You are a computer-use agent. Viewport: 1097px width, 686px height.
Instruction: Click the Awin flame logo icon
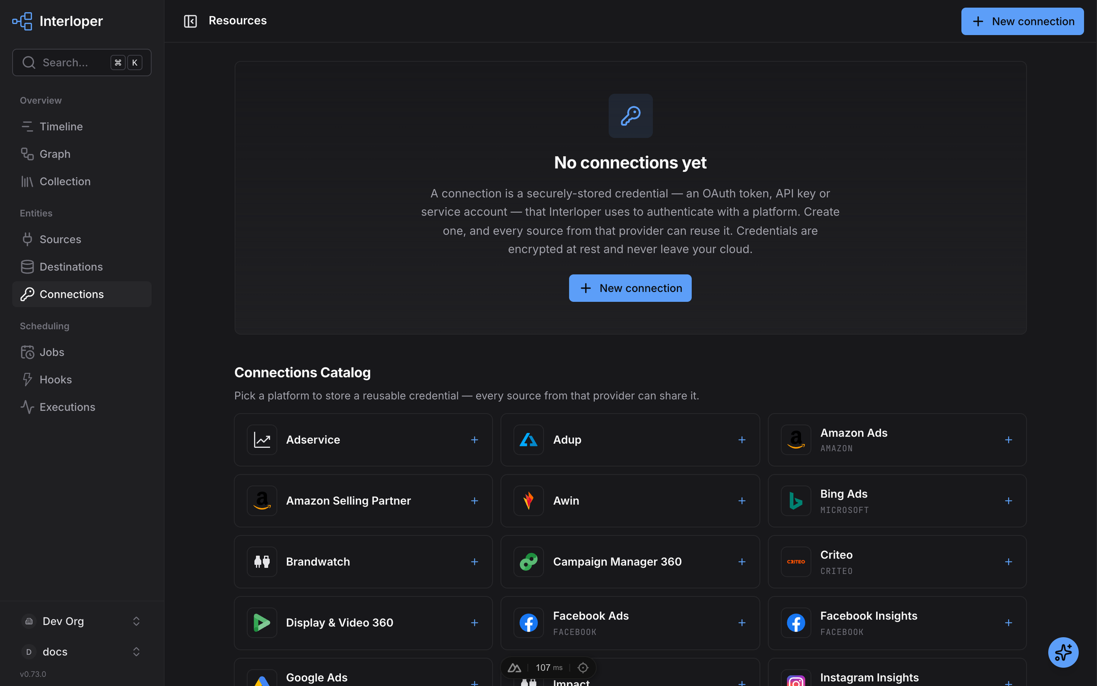[x=528, y=501]
